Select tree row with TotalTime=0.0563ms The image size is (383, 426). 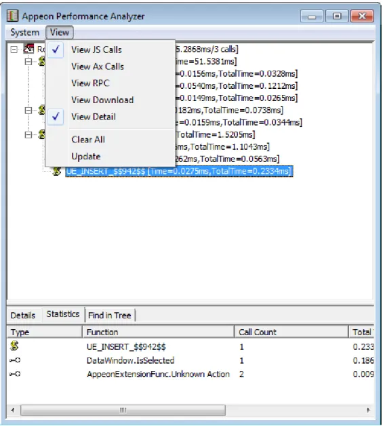click(227, 159)
